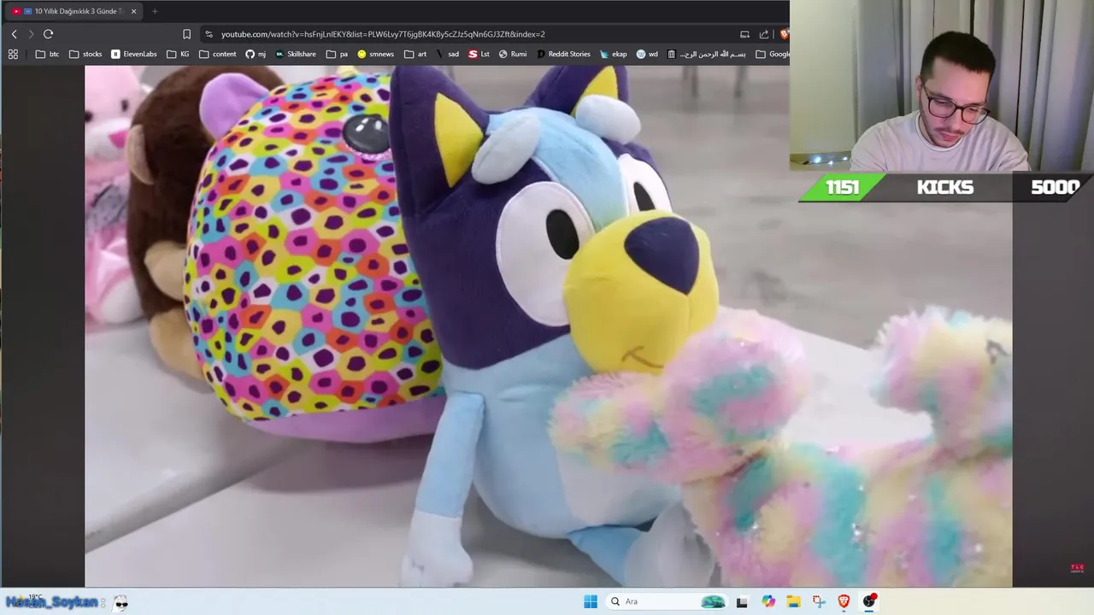Viewport: 1094px width, 615px height.
Task: Open the sad bookmark
Action: click(x=447, y=54)
